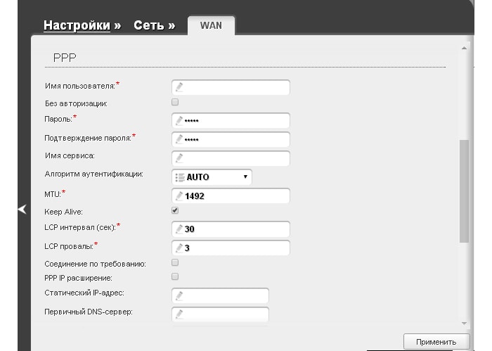
Task: Click pencil icon in the MTU field
Action: click(179, 196)
